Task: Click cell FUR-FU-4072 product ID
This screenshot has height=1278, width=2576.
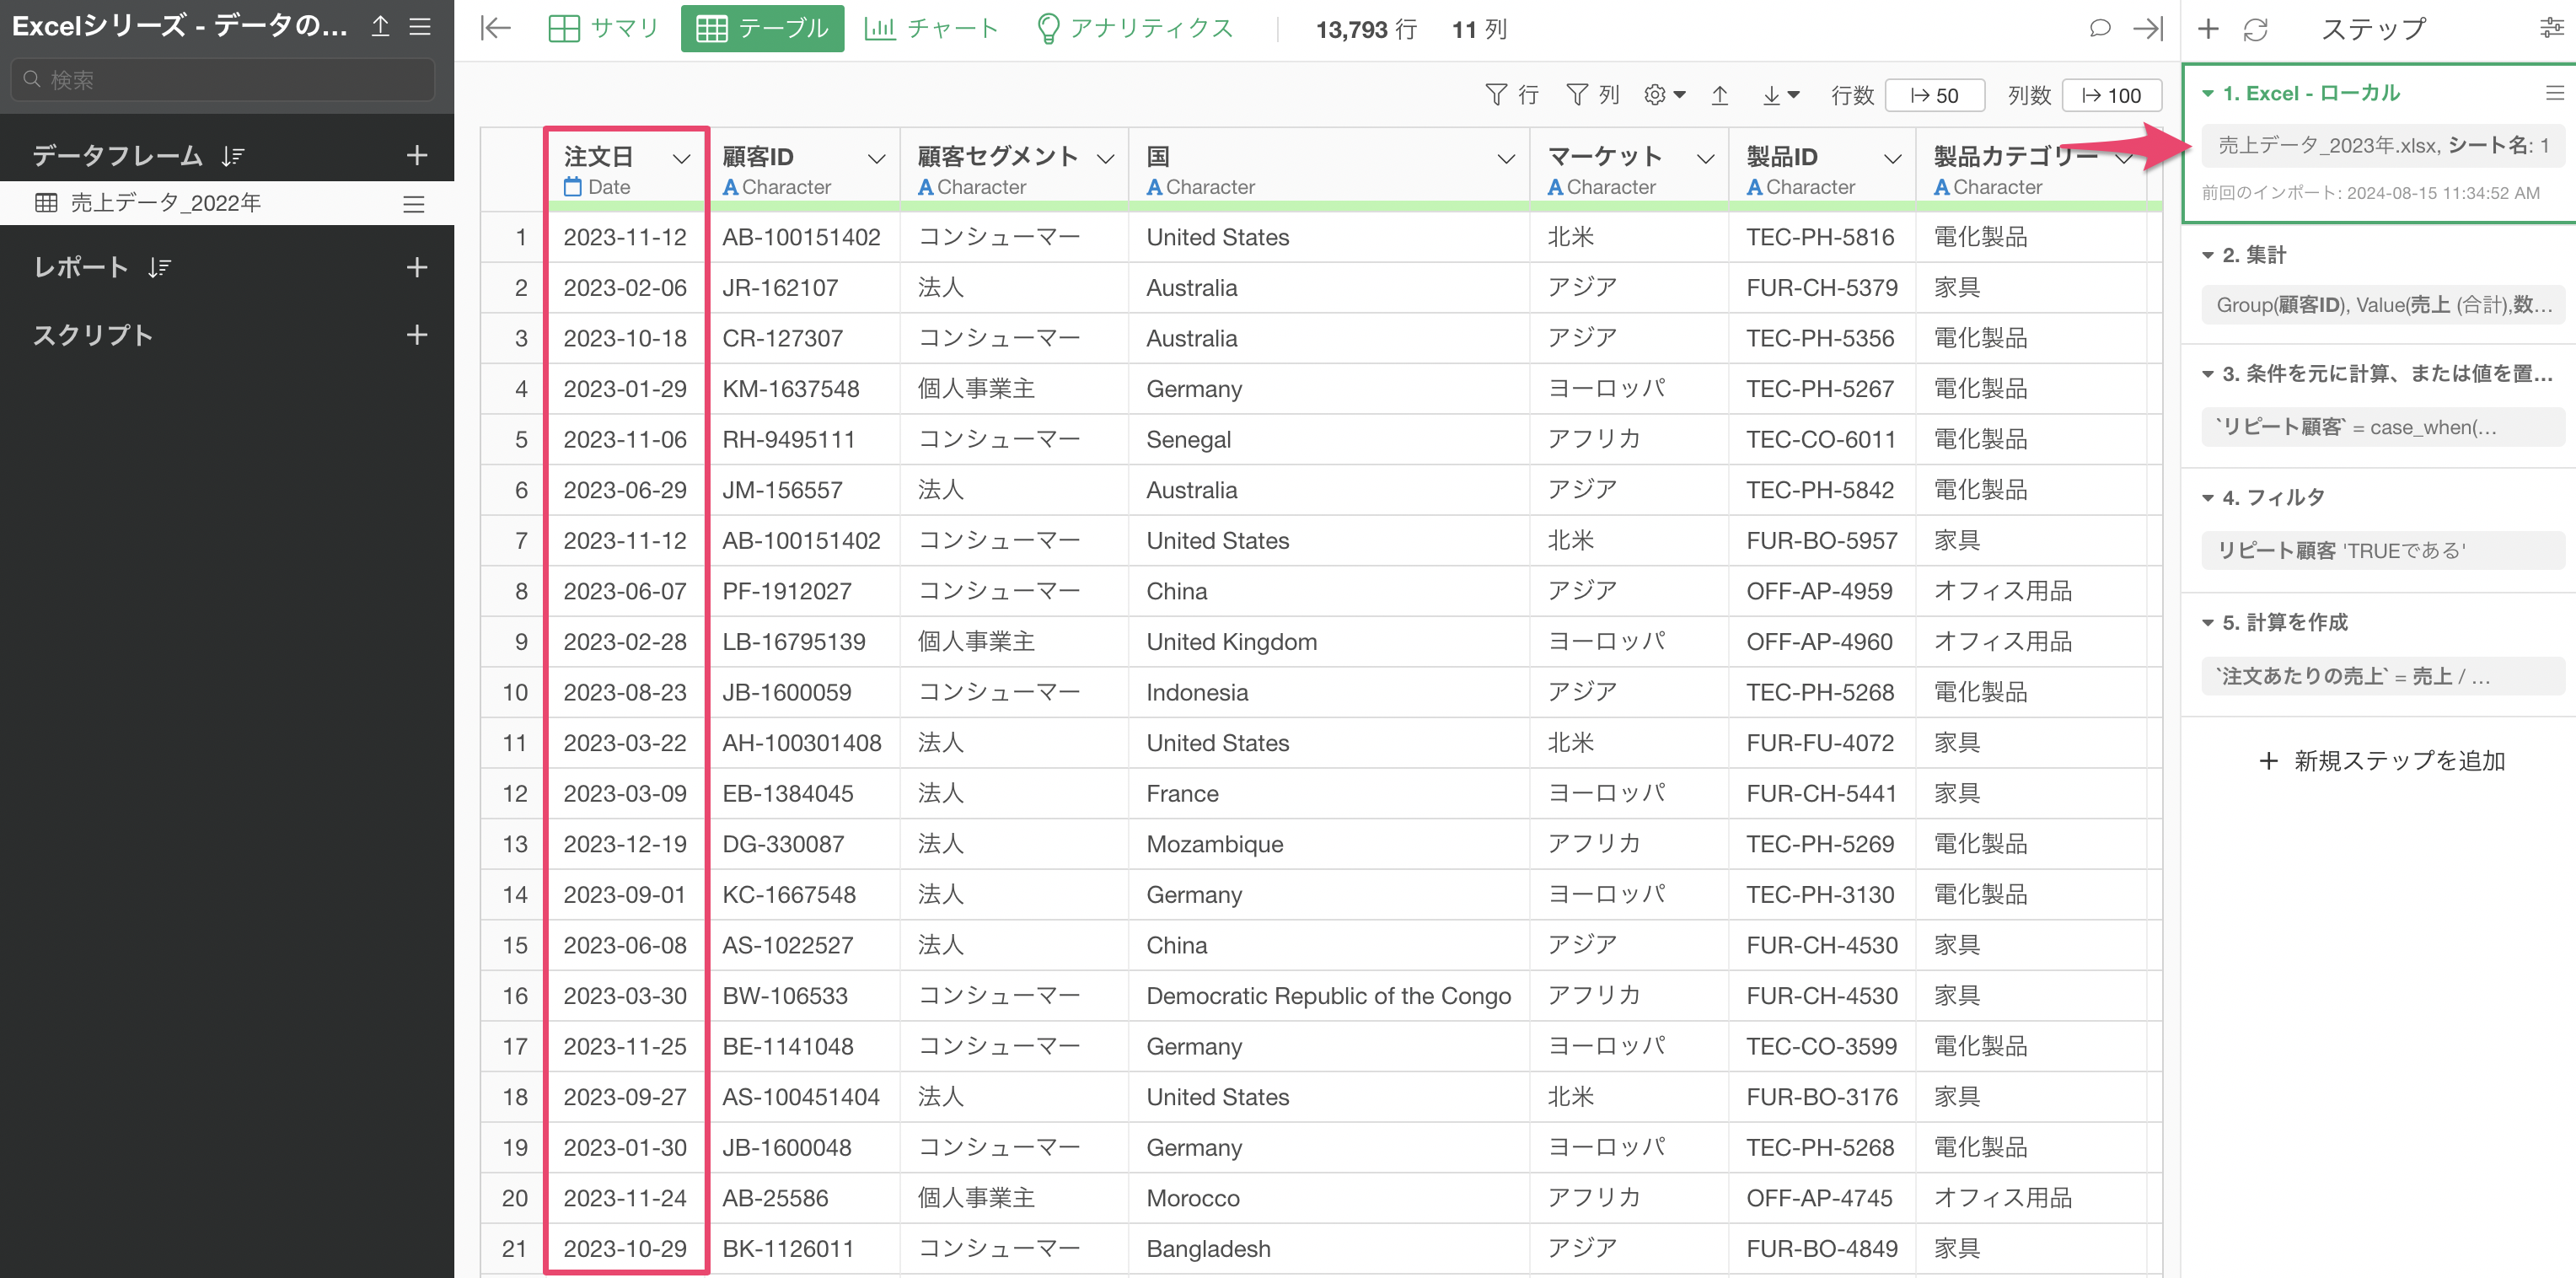Action: point(1820,743)
